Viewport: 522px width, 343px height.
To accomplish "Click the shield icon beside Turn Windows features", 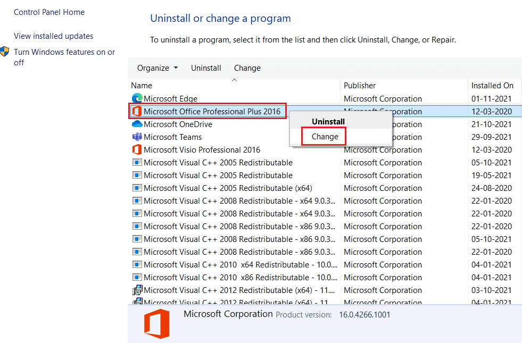I will [5, 52].
